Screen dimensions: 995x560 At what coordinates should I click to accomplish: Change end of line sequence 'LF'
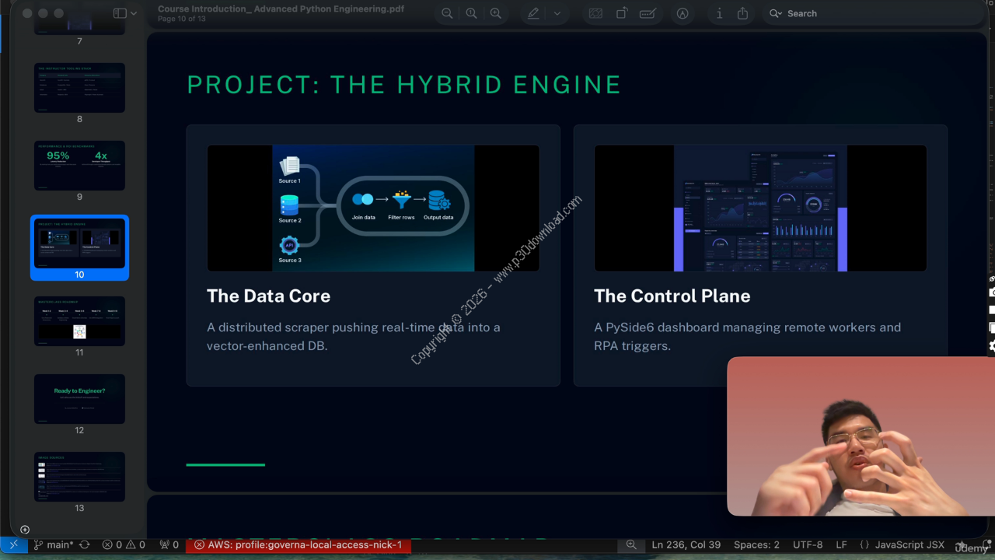(x=841, y=544)
